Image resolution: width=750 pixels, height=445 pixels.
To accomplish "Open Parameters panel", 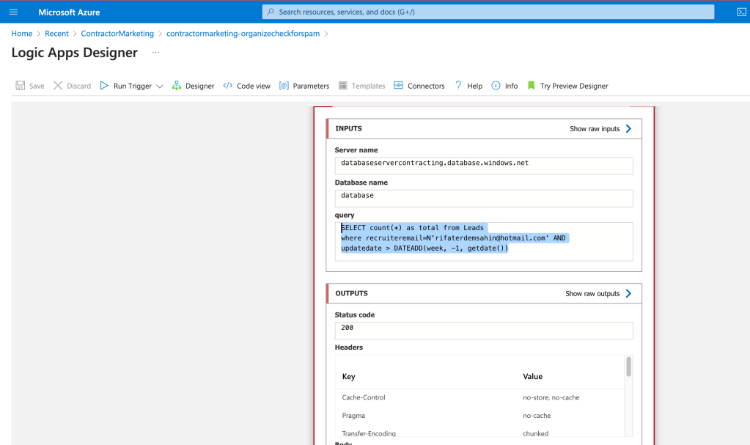I will click(304, 86).
